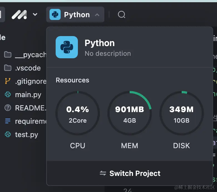Click the DISK label under the gauge
The width and height of the screenshot is (217, 192).
coord(181,146)
